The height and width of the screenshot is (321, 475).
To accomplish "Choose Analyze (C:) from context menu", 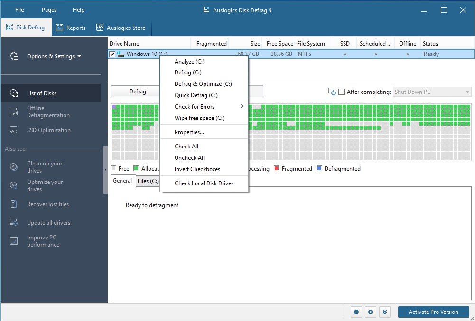I will [204, 62].
